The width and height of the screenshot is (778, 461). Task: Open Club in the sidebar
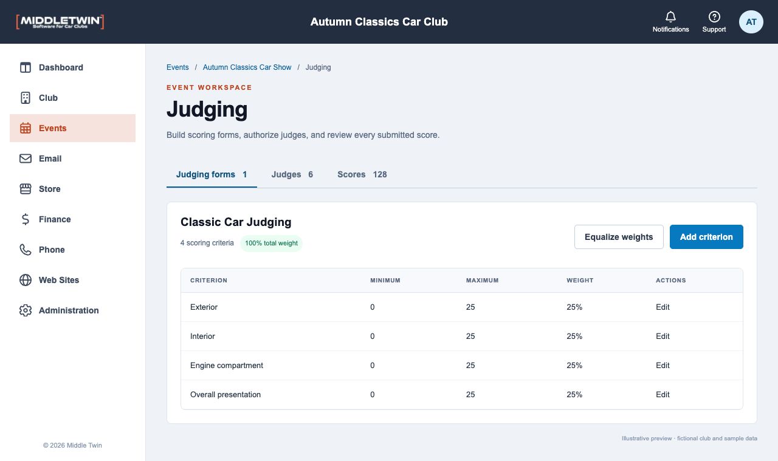coord(72,98)
